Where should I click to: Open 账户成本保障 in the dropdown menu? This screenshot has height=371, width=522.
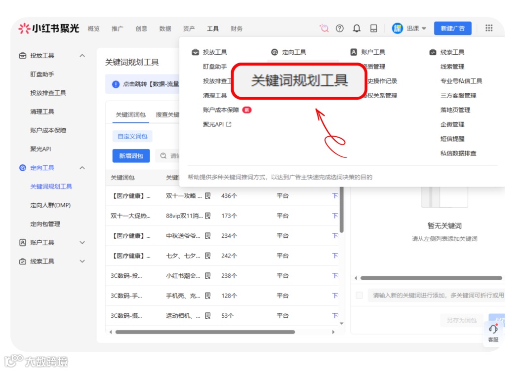coord(221,110)
